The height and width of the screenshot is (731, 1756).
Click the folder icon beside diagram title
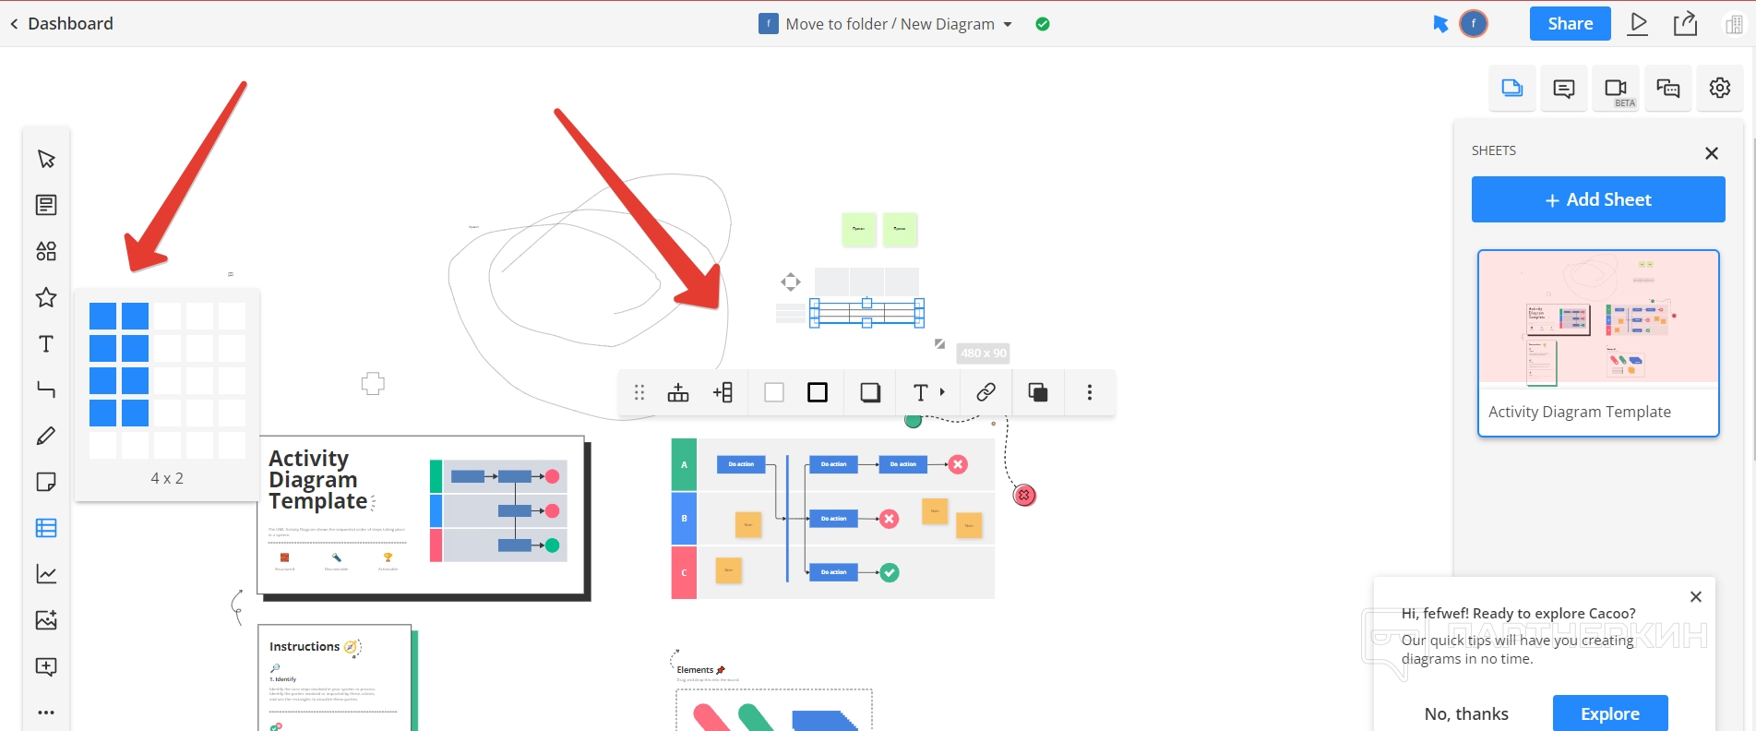coord(768,24)
